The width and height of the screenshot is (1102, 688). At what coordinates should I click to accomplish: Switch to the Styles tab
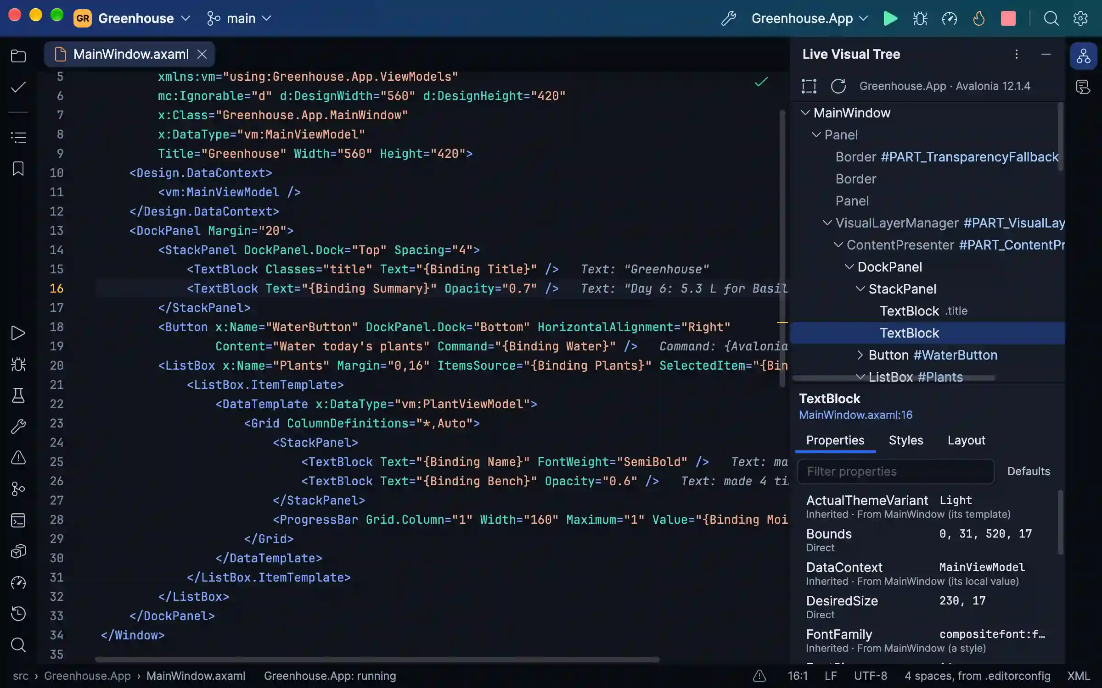click(905, 440)
